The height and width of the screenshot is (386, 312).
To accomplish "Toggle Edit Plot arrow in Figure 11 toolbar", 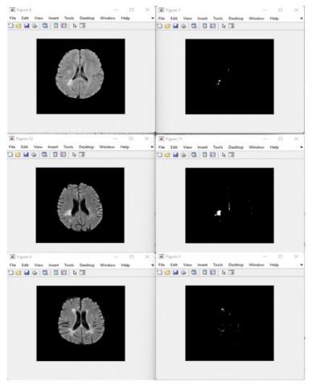I will pyautogui.click(x=224, y=155).
